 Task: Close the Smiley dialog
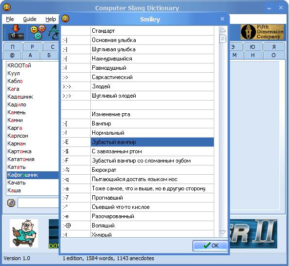pos(222,19)
